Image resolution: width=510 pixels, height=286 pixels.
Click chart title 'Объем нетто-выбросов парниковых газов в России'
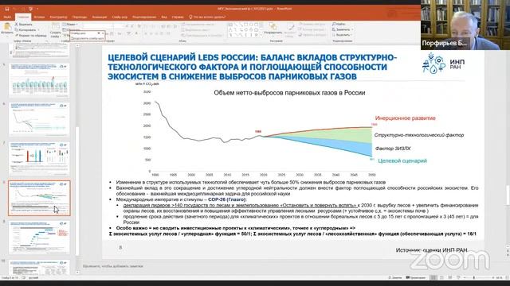click(x=289, y=93)
